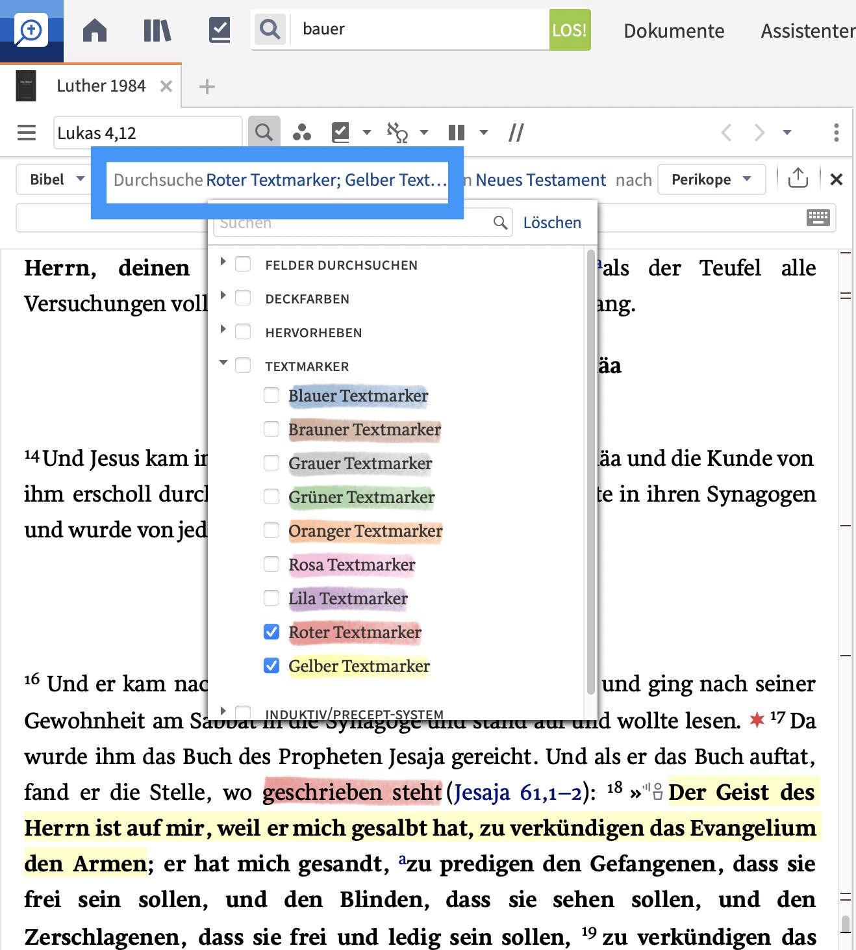Click the Blauer Textmarker blue swatch label

click(x=359, y=396)
